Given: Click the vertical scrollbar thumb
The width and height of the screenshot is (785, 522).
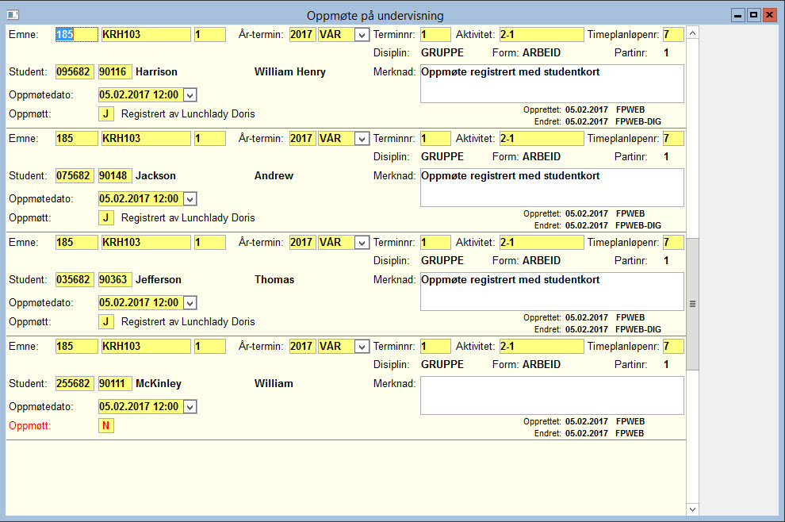Looking at the screenshot, I should click(x=692, y=304).
